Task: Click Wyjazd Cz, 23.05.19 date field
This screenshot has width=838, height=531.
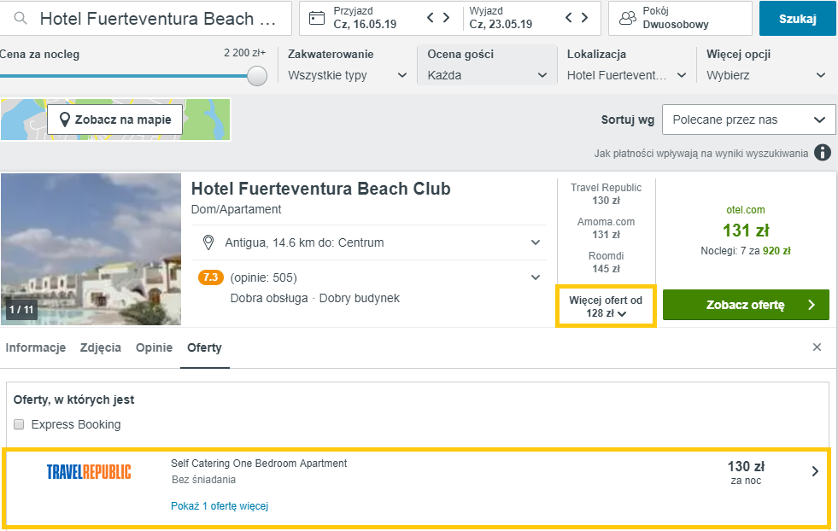Action: click(501, 18)
